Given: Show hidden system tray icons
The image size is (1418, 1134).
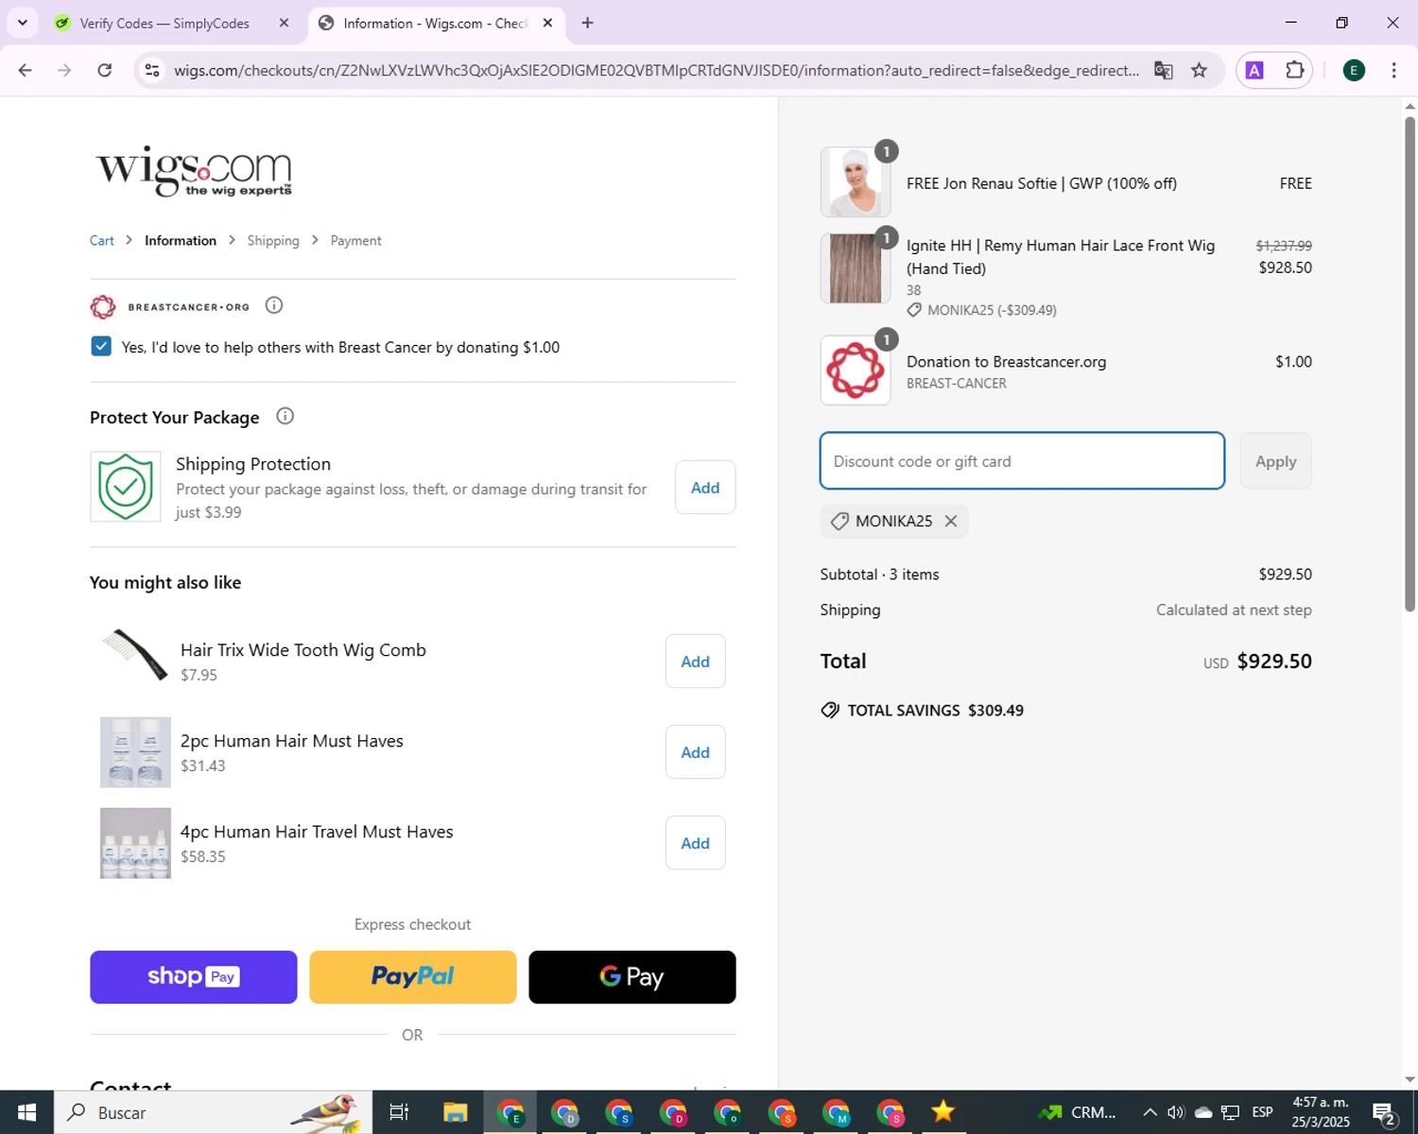Looking at the screenshot, I should [x=1150, y=1112].
